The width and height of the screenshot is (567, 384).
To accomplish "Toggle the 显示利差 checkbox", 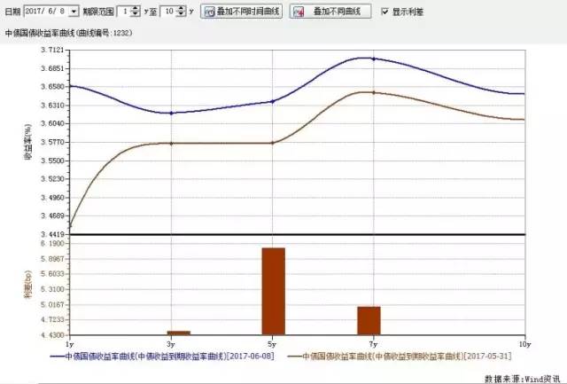I will (x=384, y=12).
